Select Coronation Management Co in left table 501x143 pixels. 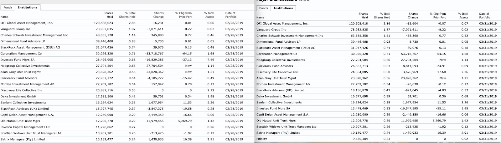(x=21, y=54)
